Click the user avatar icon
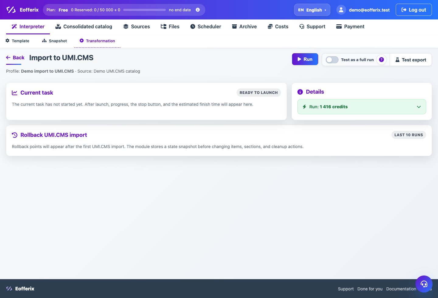 pos(341,10)
